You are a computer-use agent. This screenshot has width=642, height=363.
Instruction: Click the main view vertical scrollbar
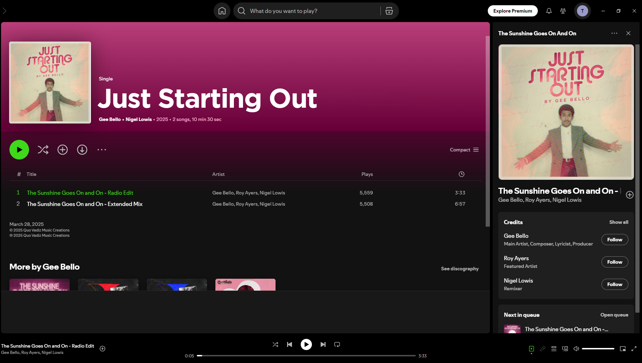487,131
